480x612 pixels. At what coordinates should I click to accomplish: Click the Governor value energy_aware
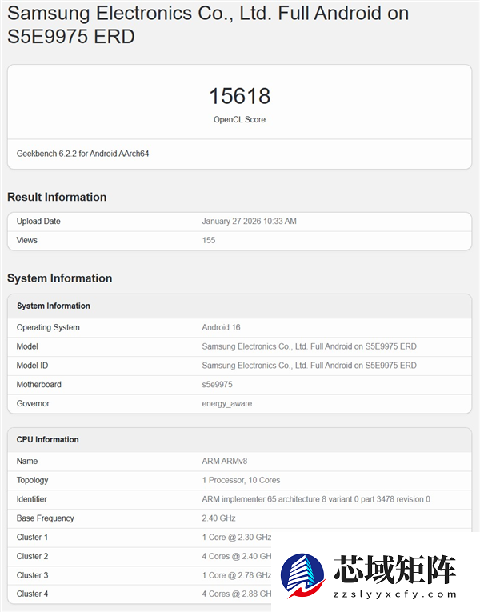click(x=226, y=404)
